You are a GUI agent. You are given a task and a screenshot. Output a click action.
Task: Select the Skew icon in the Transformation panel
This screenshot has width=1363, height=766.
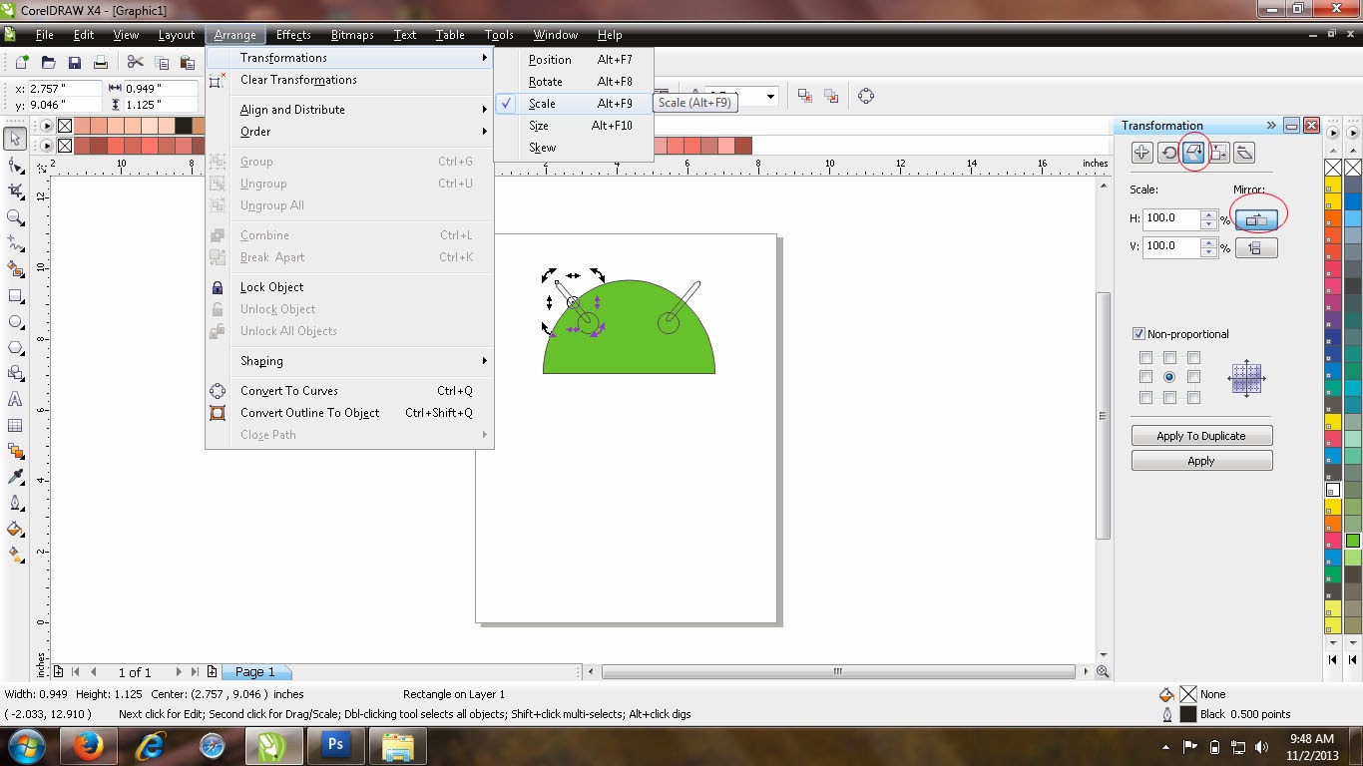pyautogui.click(x=1243, y=152)
